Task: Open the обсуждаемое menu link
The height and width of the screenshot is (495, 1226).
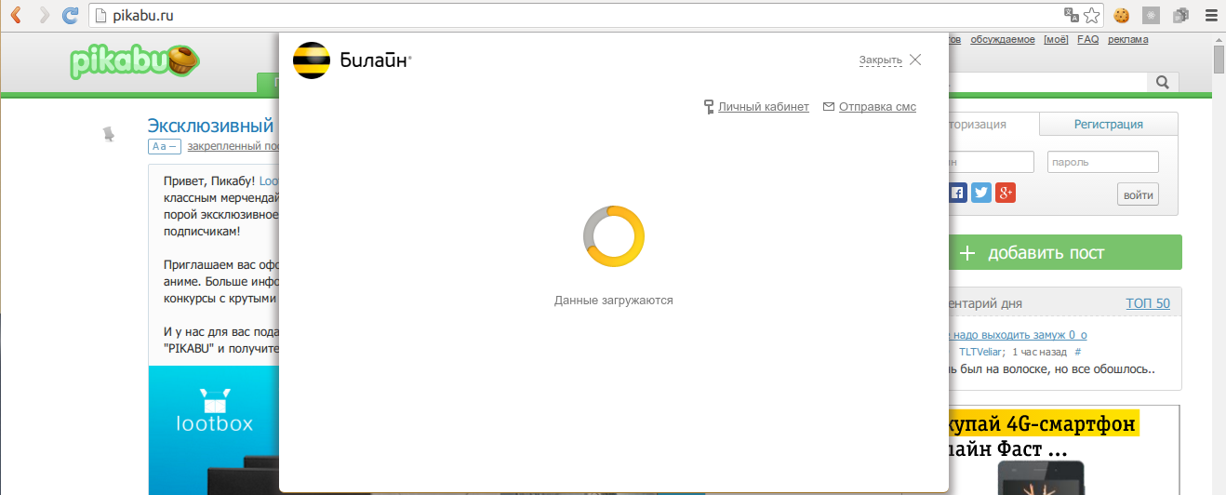Action: pyautogui.click(x=1003, y=39)
